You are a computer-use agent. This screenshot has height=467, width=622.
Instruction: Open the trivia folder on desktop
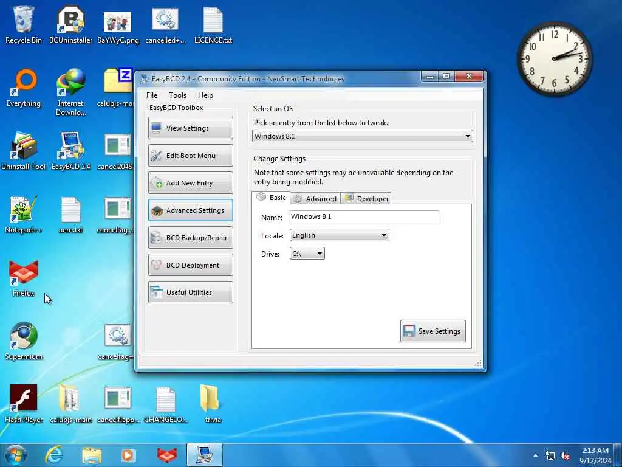click(x=213, y=404)
